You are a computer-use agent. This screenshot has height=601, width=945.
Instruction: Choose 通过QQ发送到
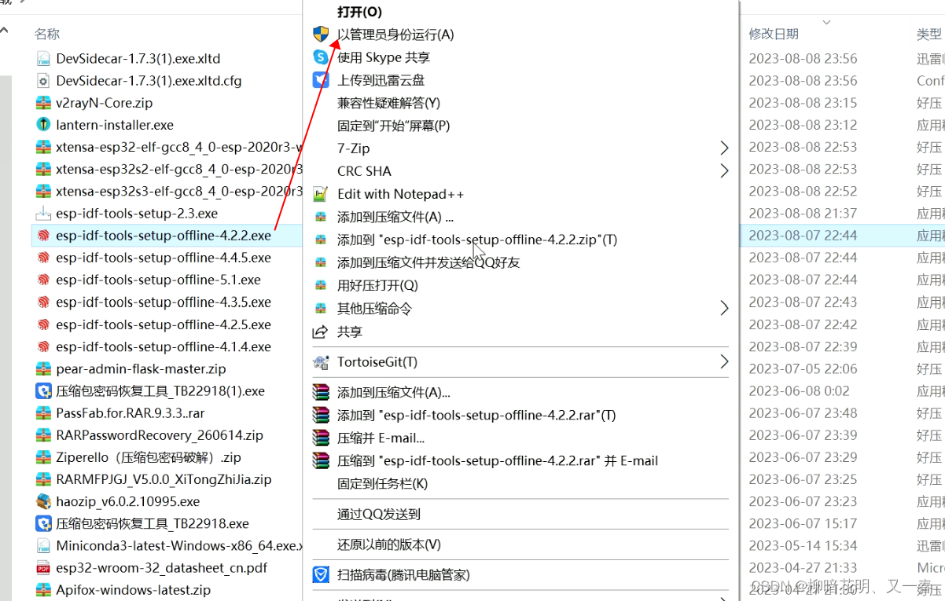tap(379, 514)
